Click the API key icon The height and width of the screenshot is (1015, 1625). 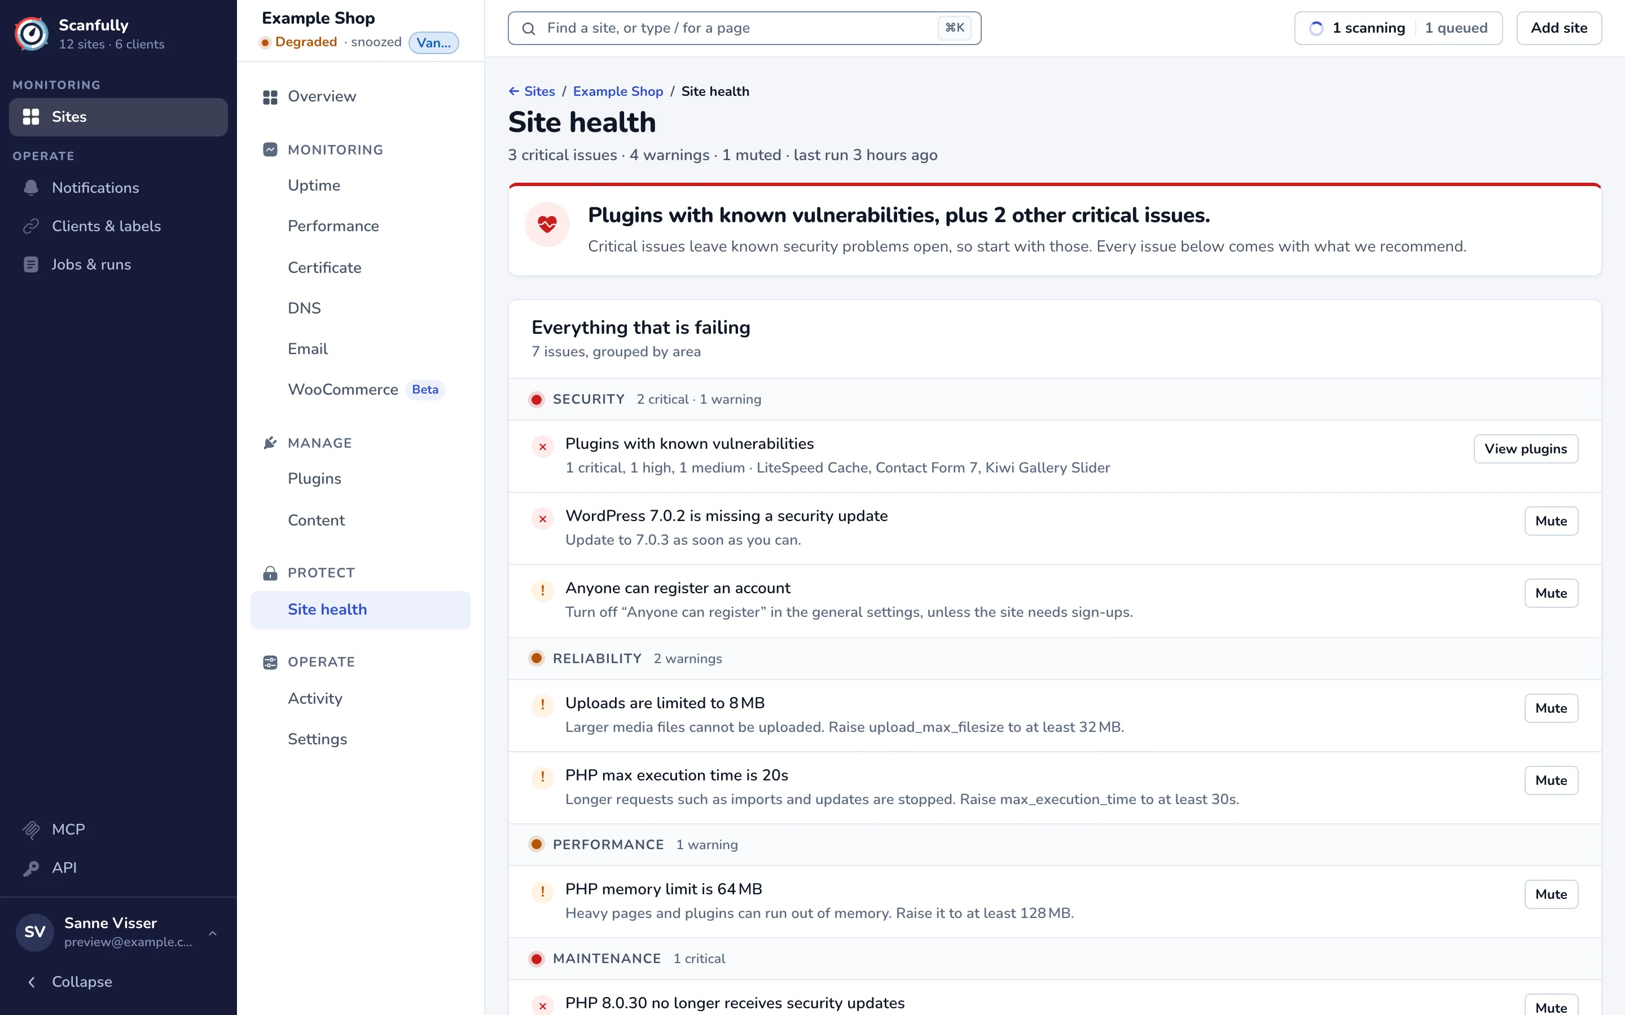pos(31,867)
